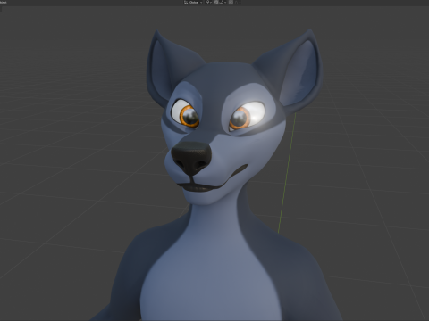Image resolution: width=429 pixels, height=321 pixels.
Task: Open the snapping options dropdown
Action: tap(223, 2)
